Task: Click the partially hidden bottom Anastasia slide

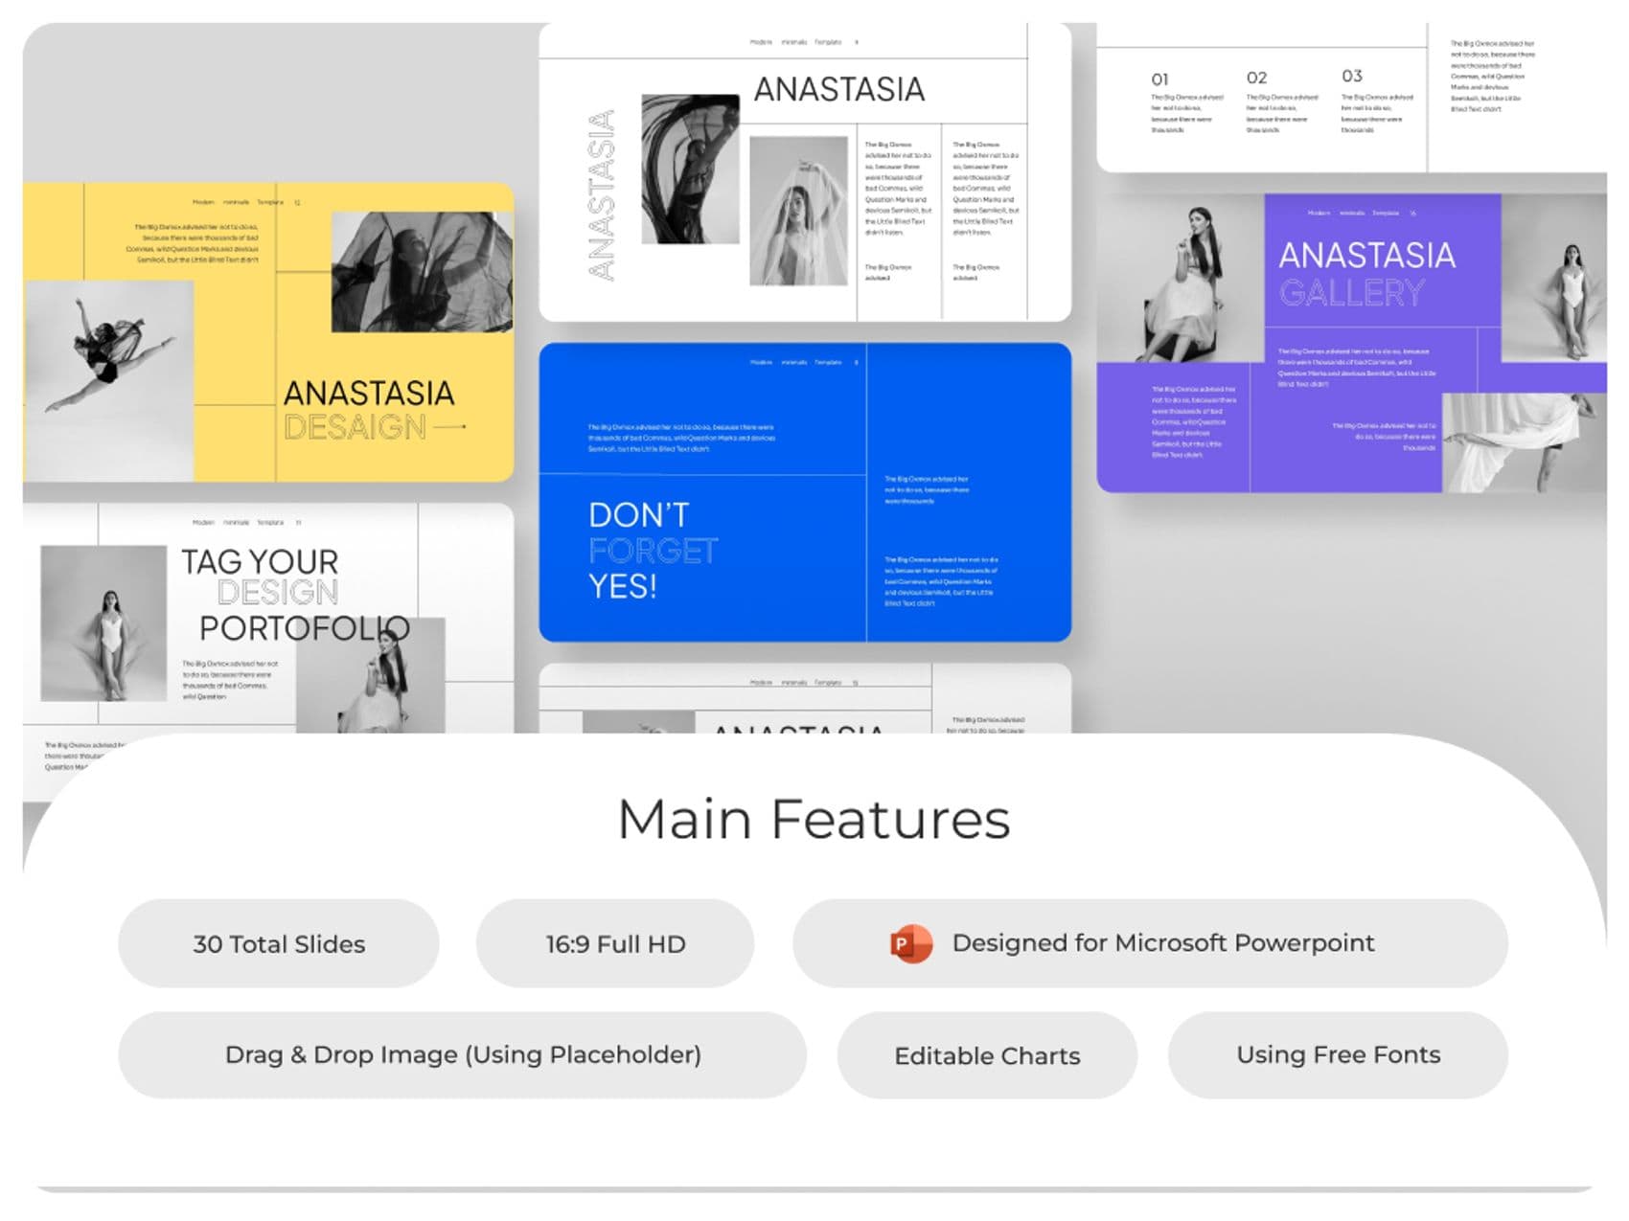Action: coord(805,699)
